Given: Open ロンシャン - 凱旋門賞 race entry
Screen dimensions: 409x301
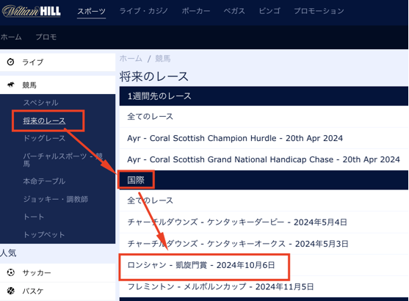Looking at the screenshot, I should pos(201,265).
